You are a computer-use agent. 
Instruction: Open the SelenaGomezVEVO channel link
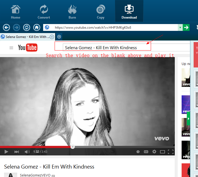pyautogui.click(x=35, y=175)
